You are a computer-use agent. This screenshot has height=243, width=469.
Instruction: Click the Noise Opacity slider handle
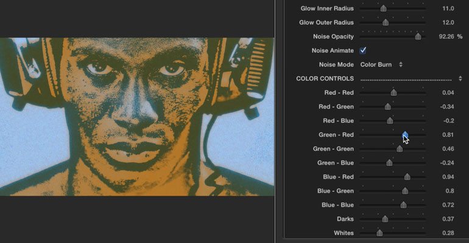coord(418,36)
